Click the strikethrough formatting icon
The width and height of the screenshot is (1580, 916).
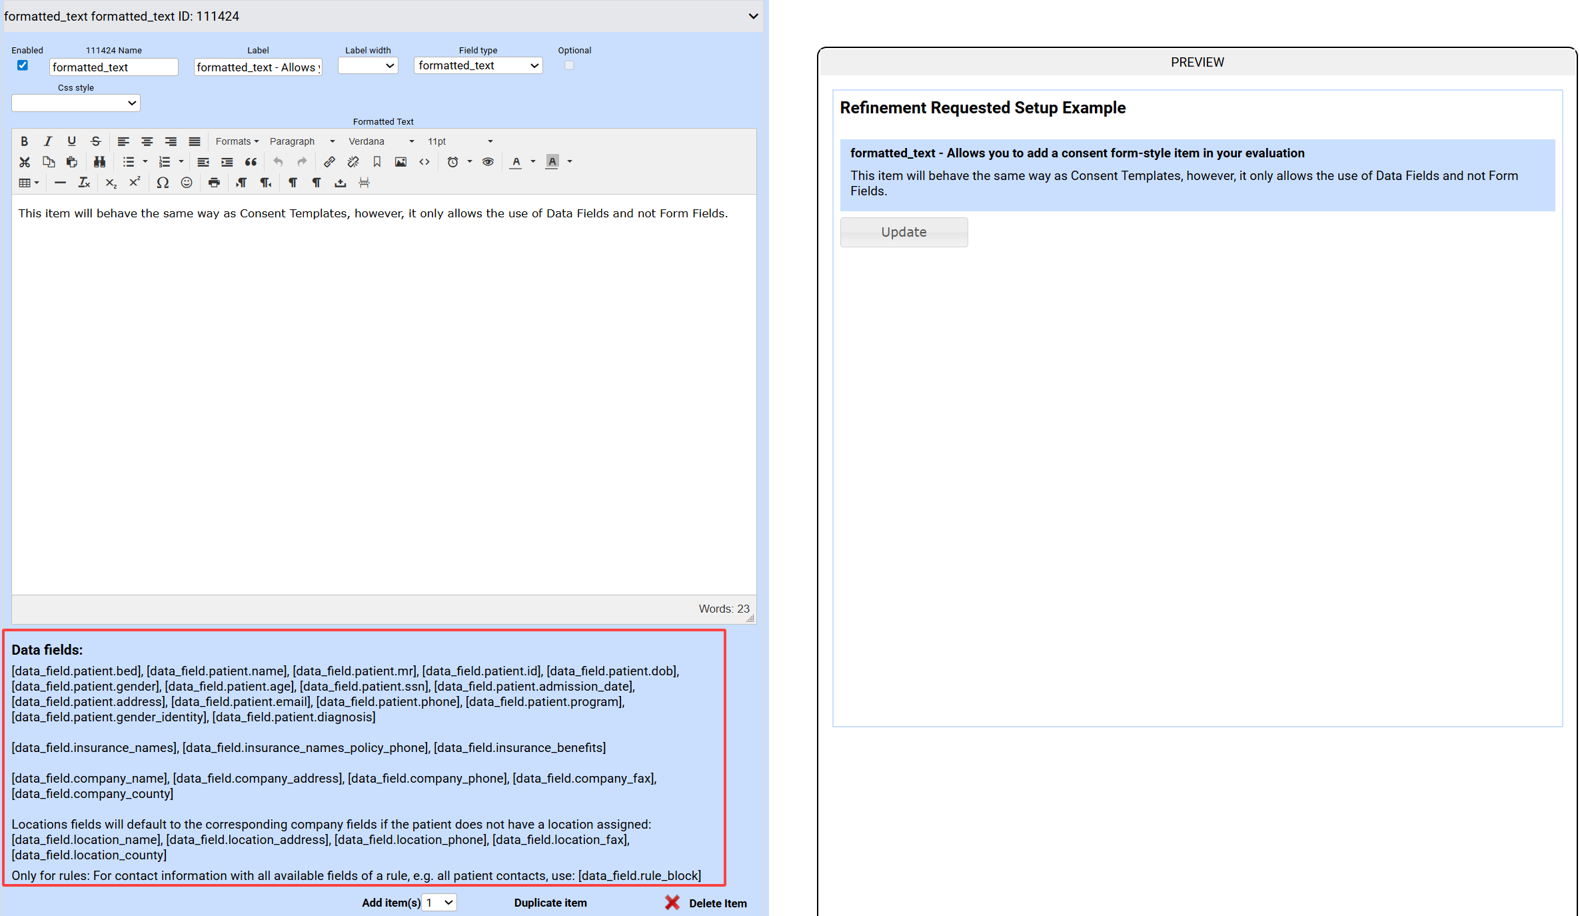(95, 141)
